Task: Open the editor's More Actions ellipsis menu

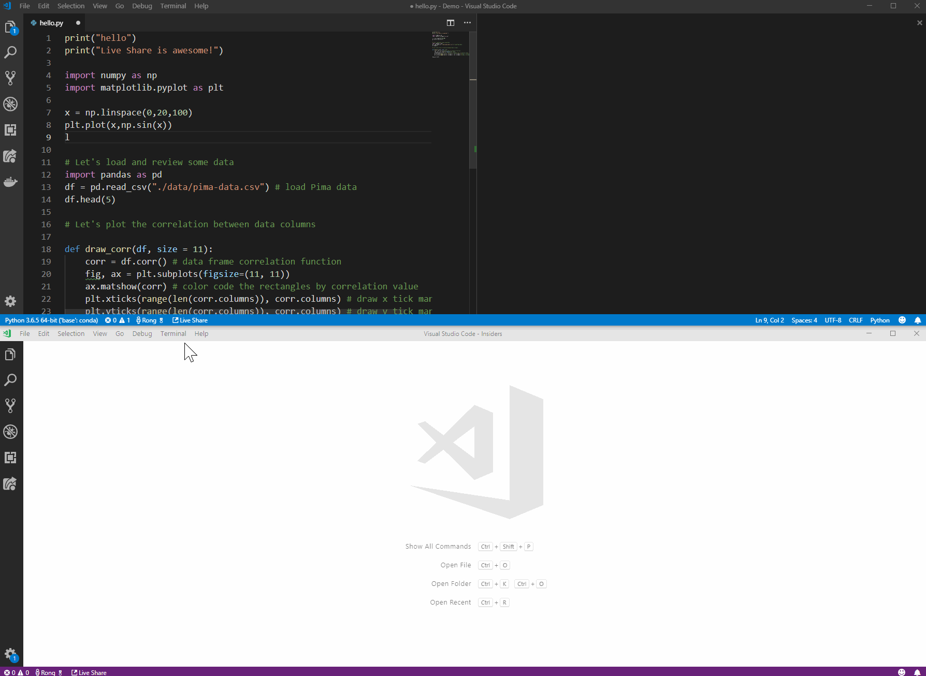Action: [467, 23]
